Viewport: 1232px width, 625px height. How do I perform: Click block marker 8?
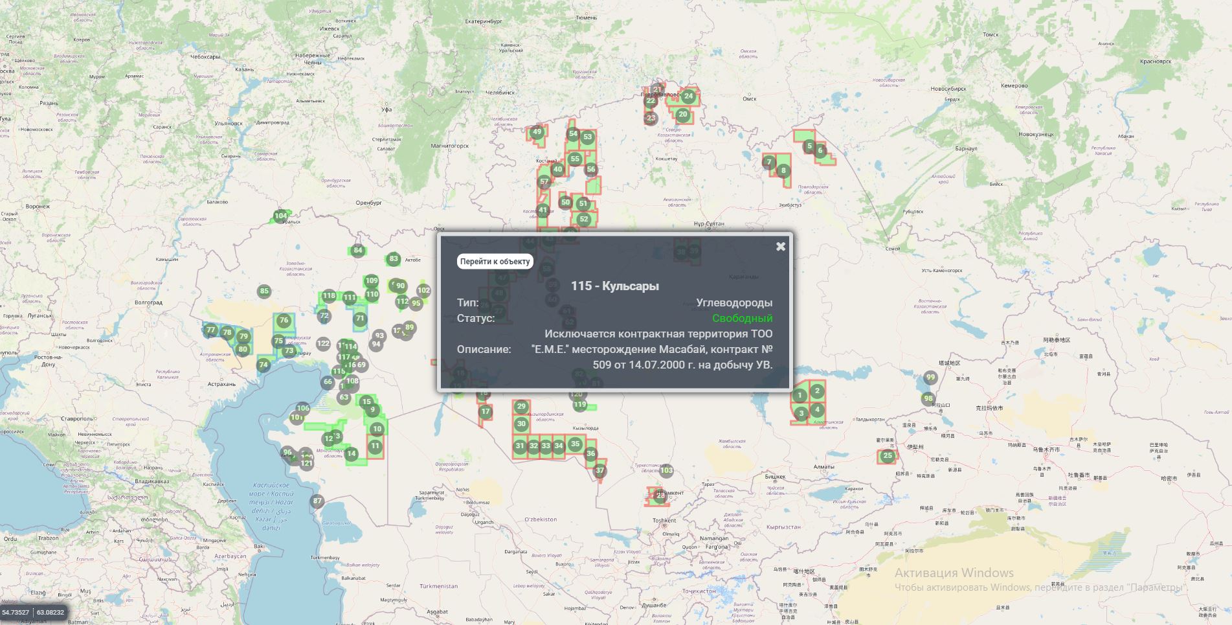coord(783,171)
